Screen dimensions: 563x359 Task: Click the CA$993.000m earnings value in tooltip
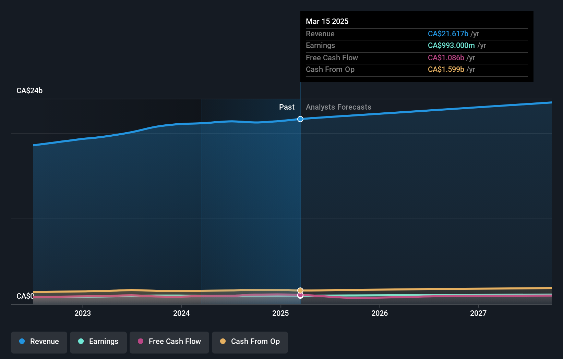451,45
